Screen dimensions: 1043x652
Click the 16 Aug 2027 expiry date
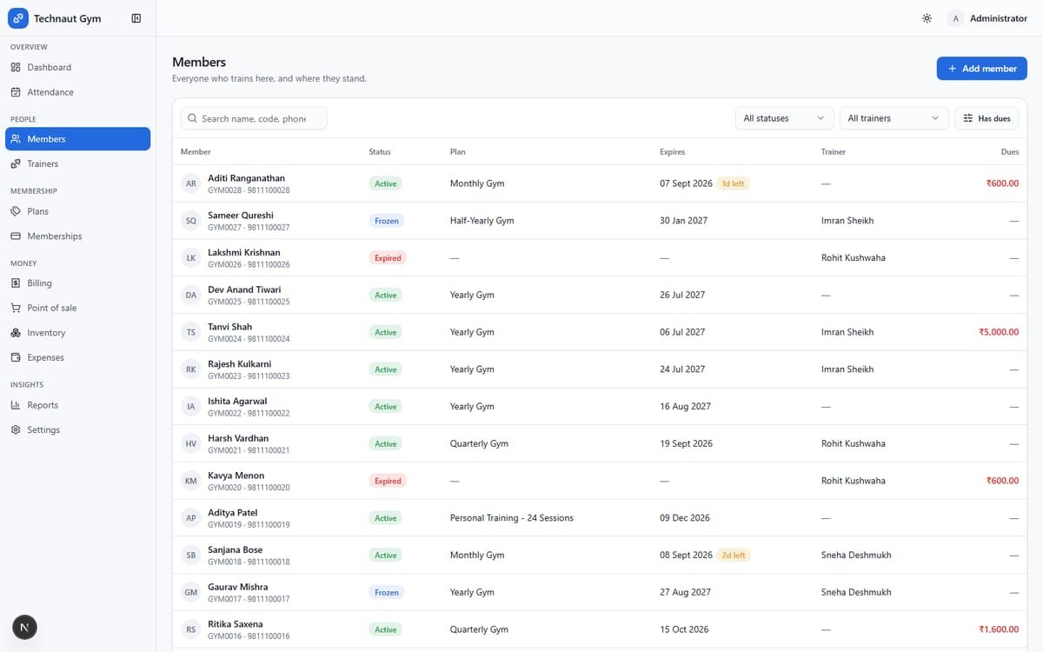[x=685, y=407]
